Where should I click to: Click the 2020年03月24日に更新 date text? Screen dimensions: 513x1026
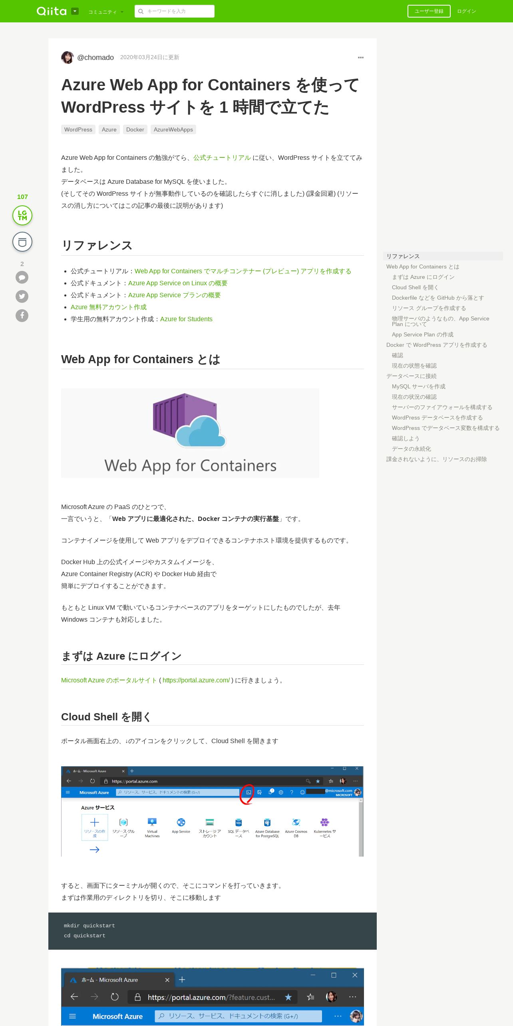point(150,57)
